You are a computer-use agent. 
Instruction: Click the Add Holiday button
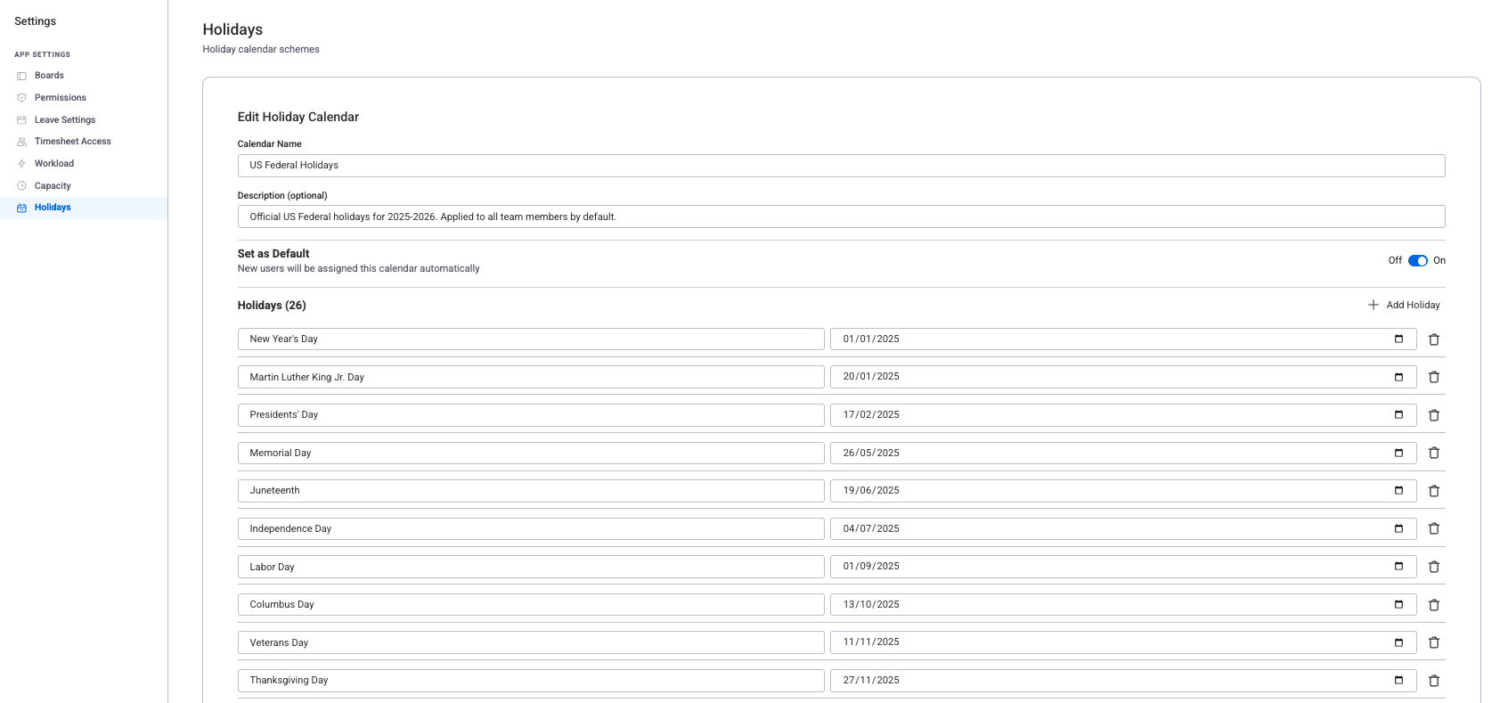[1404, 305]
